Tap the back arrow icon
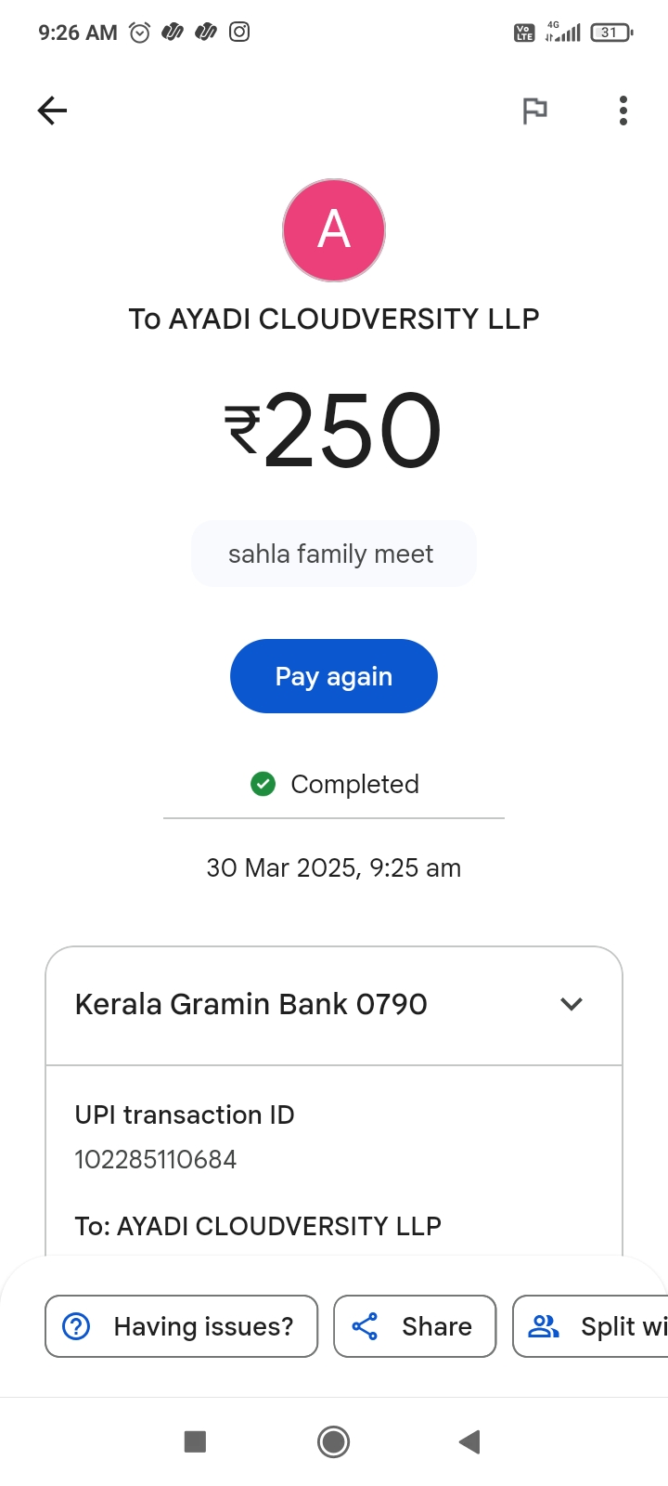The width and height of the screenshot is (668, 1486). [52, 111]
